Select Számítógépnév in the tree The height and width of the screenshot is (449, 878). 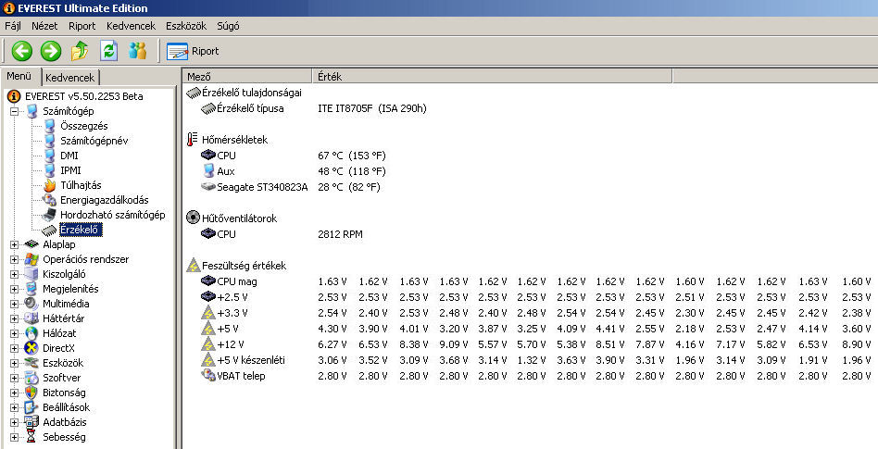coord(94,141)
